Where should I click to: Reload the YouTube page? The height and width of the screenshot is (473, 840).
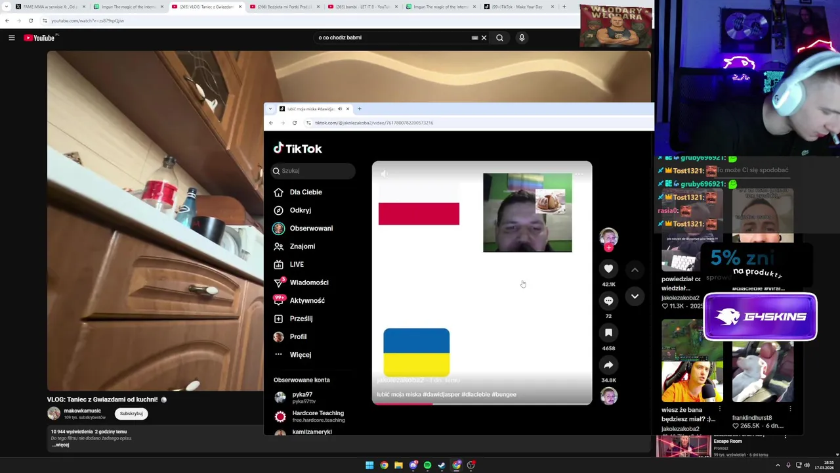tap(30, 20)
